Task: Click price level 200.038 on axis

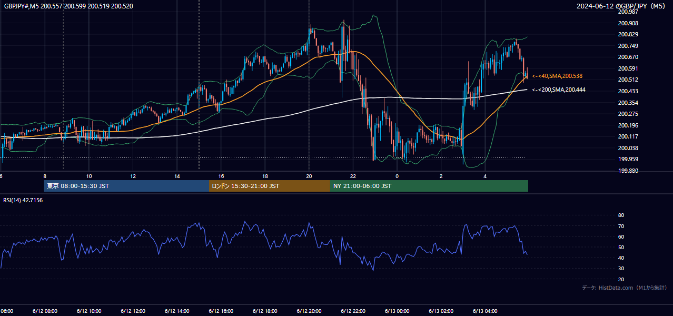Action: pyautogui.click(x=628, y=148)
